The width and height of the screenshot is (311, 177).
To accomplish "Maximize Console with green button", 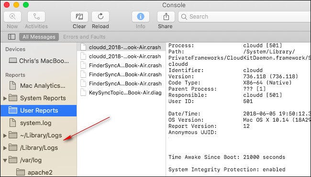I will tap(26, 5).
